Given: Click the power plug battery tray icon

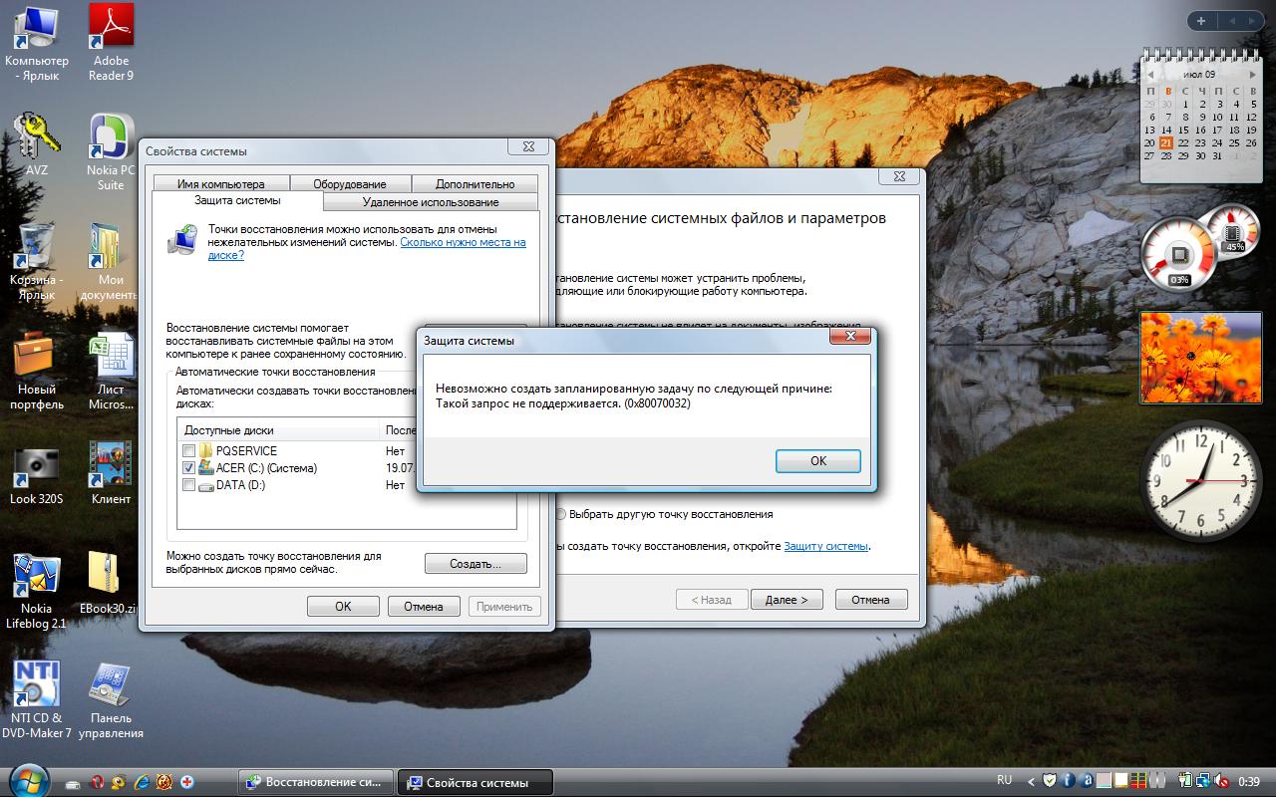Looking at the screenshot, I should 1187,781.
